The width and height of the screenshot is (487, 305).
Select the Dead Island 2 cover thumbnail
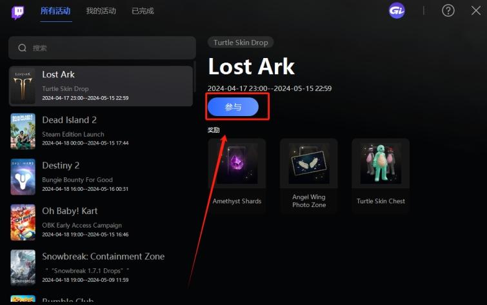(23, 132)
